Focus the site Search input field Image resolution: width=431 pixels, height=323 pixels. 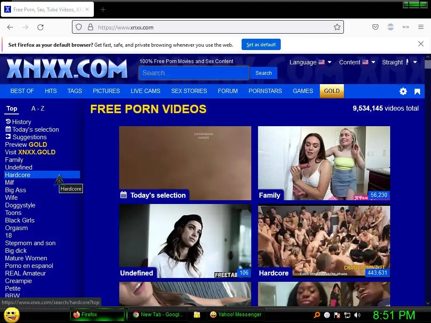194,73
